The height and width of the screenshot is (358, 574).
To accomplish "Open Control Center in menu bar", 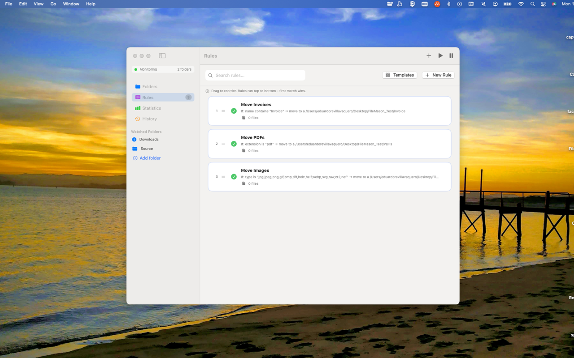I will click(x=543, y=4).
